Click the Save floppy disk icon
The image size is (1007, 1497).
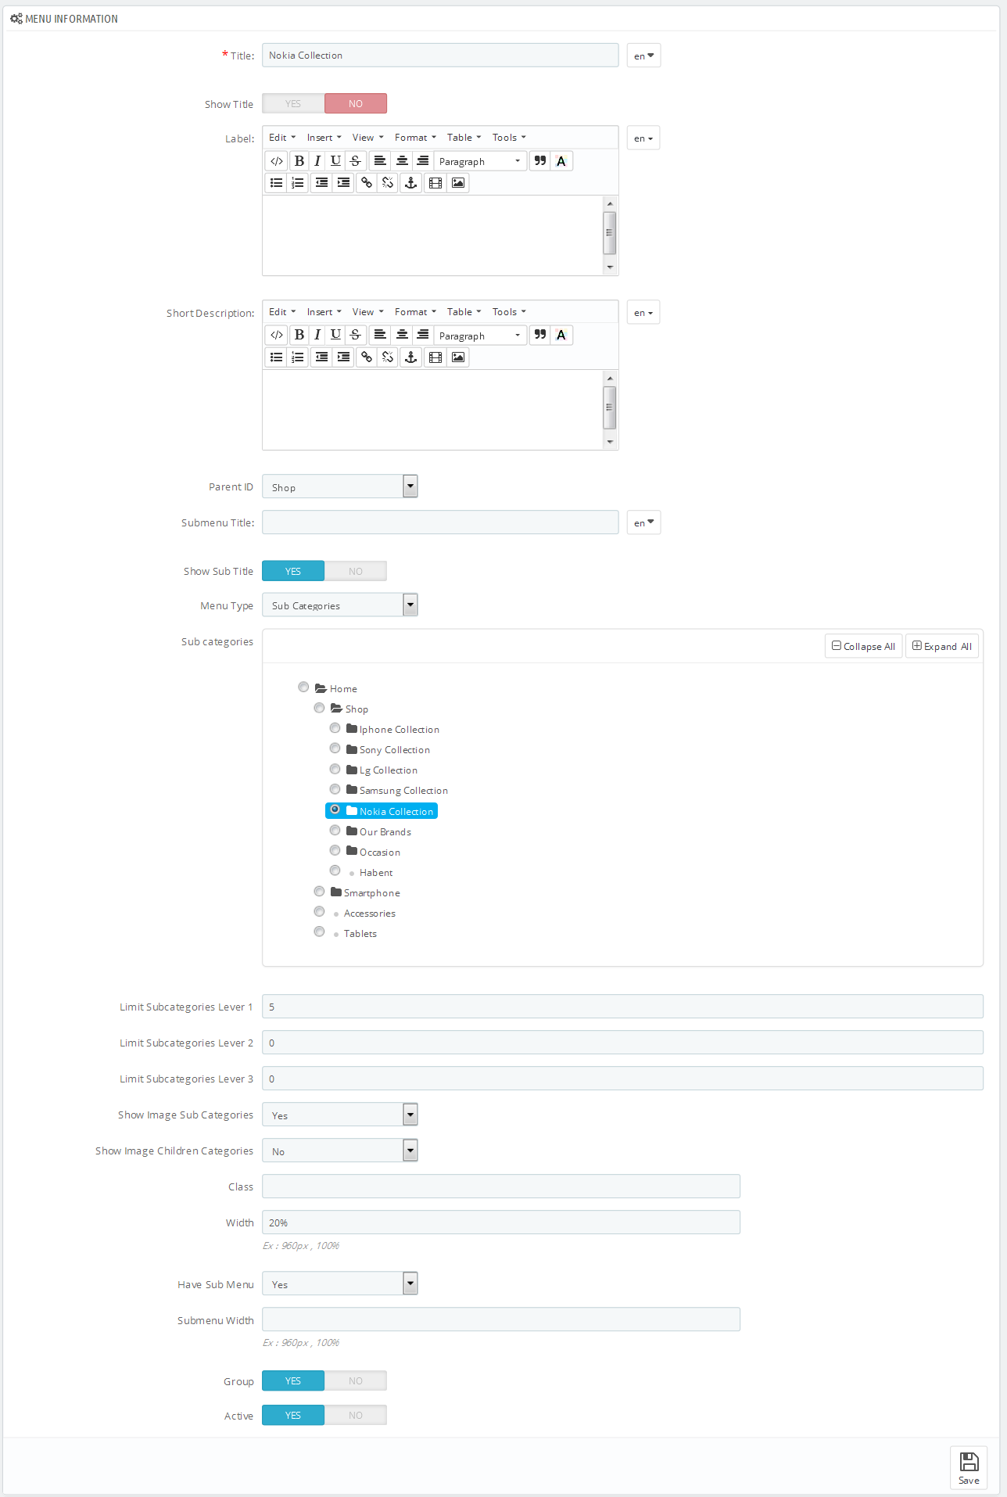pos(969,1468)
